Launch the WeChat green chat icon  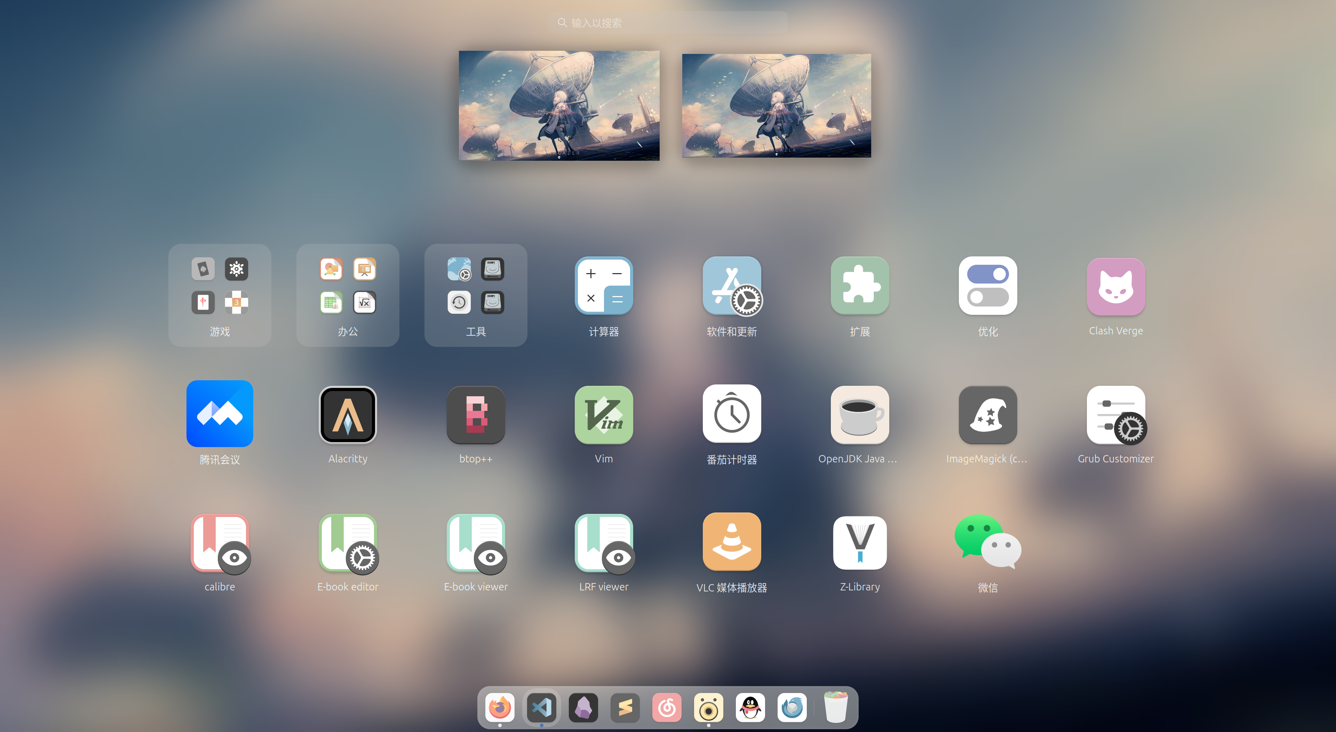click(x=987, y=543)
